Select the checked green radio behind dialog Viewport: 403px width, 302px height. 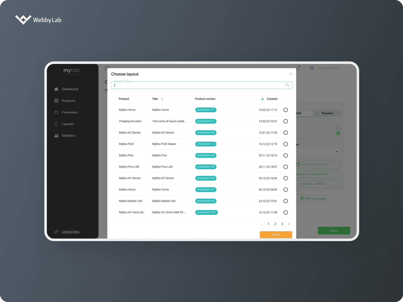[338, 133]
